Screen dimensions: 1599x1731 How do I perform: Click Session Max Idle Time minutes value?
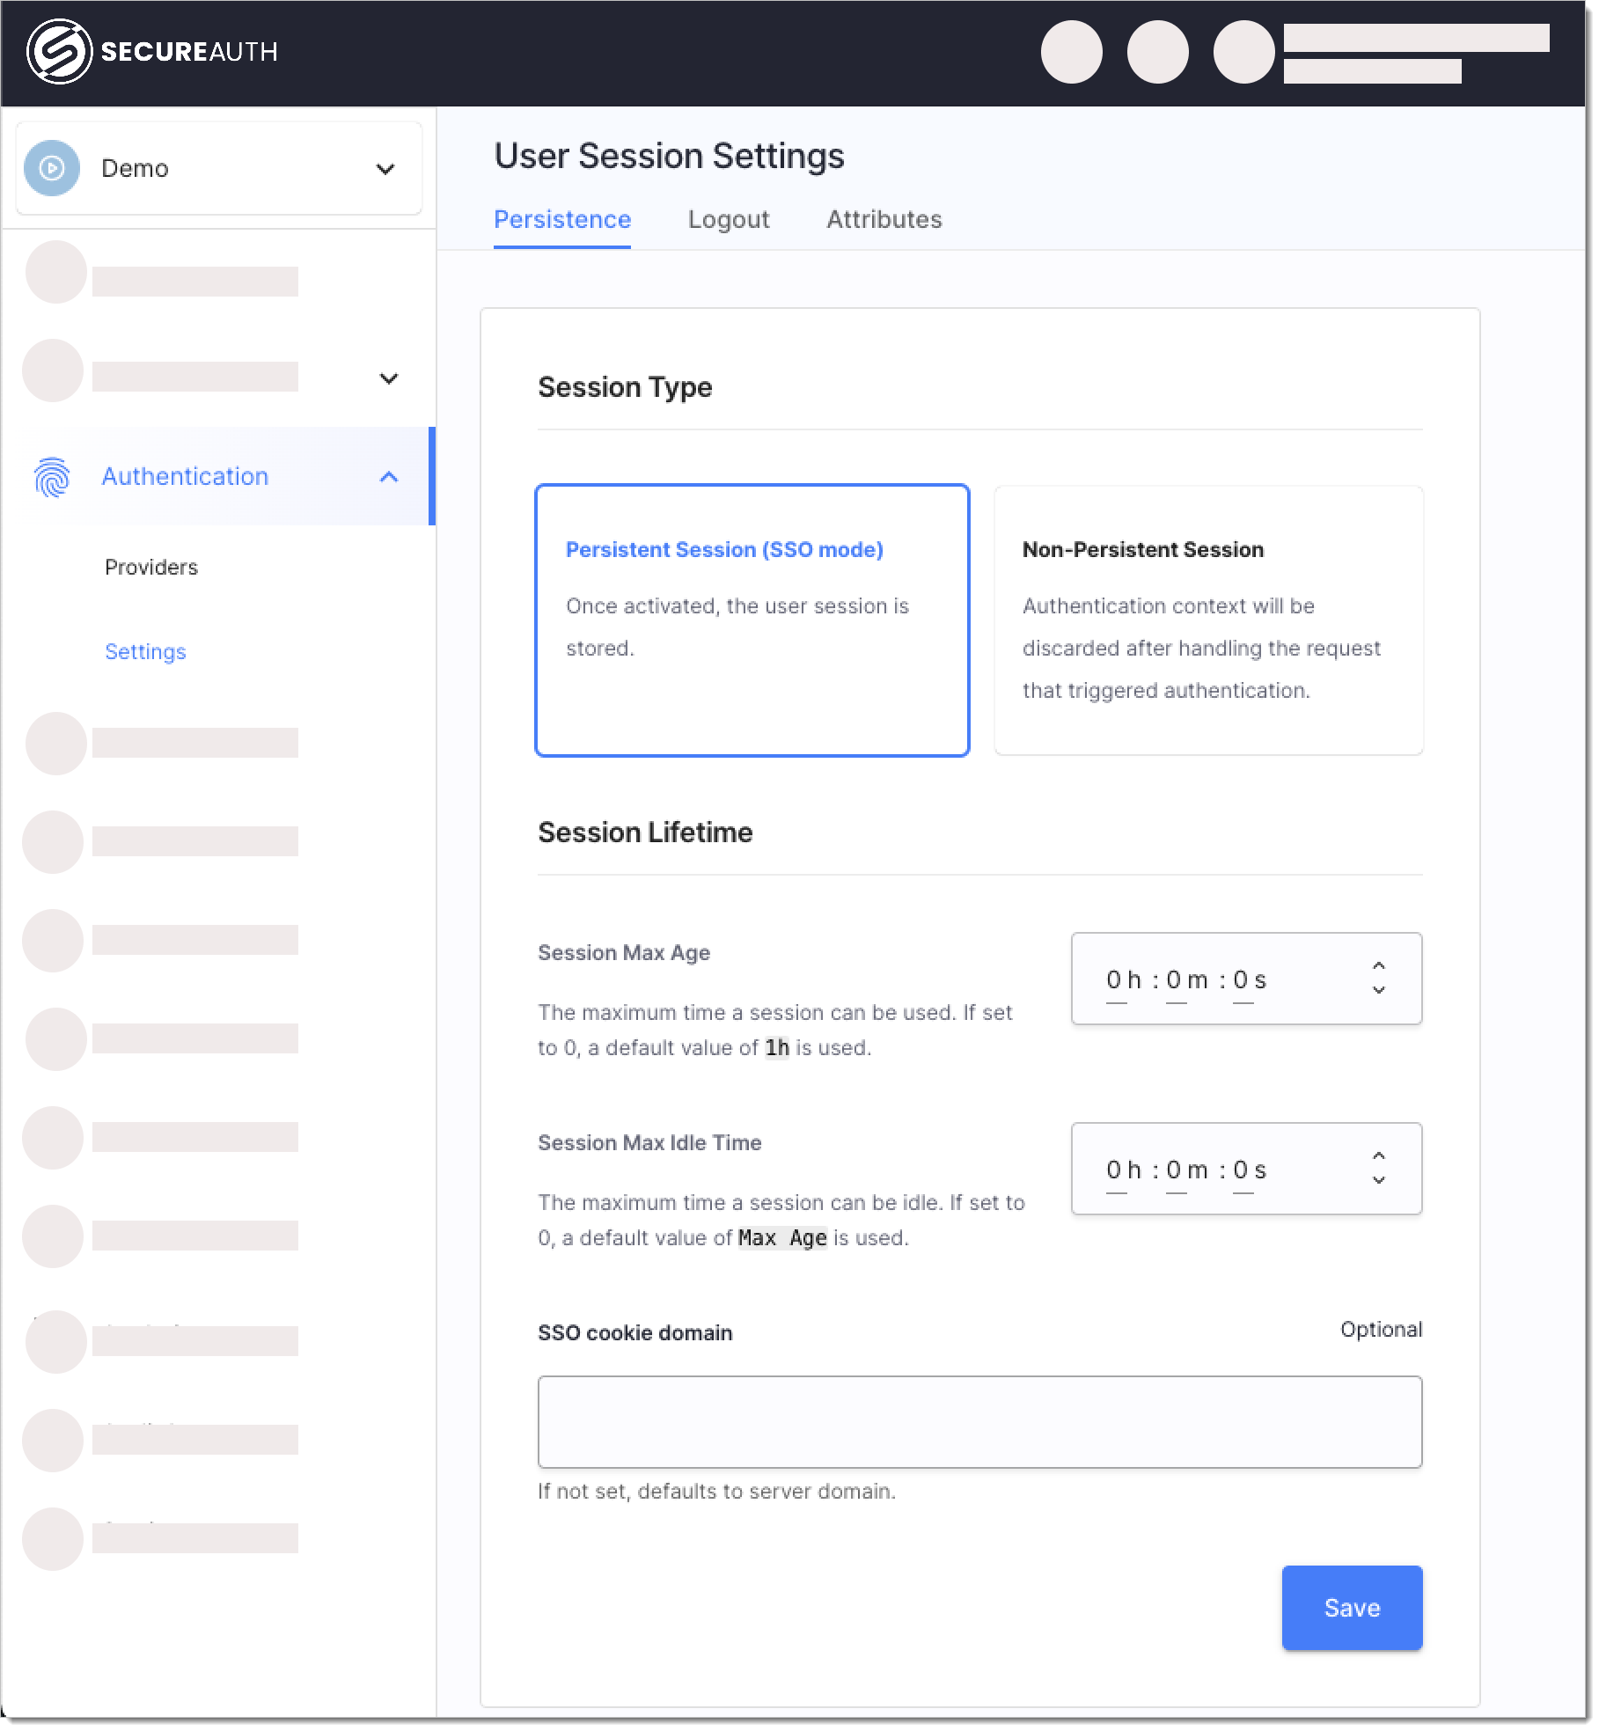click(1175, 1170)
